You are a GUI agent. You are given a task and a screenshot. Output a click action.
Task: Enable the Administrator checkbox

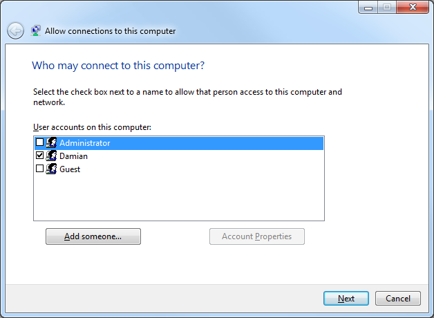click(39, 142)
